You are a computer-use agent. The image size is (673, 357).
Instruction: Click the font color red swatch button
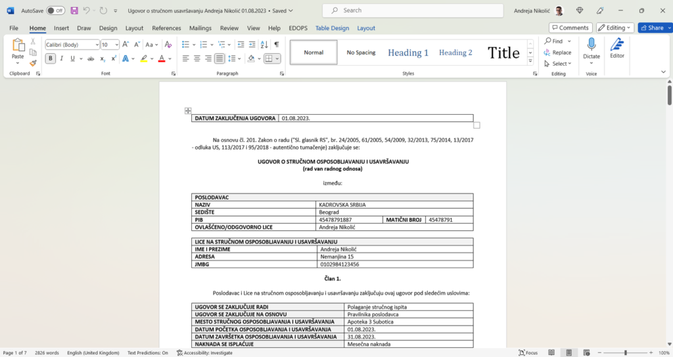(x=161, y=58)
